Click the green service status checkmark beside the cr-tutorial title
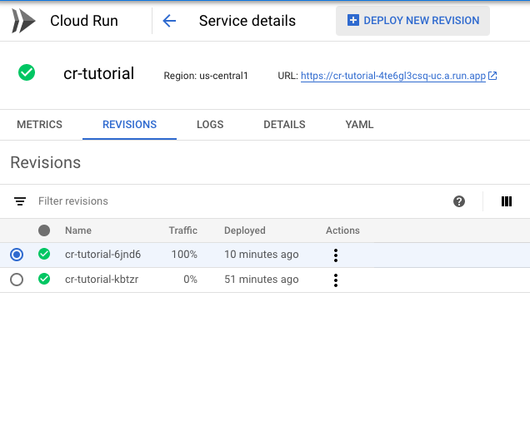This screenshot has height=421, width=530. tap(27, 72)
